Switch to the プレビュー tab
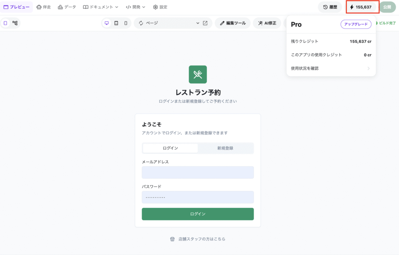Viewport: 399px width, 255px height. pyautogui.click(x=16, y=7)
